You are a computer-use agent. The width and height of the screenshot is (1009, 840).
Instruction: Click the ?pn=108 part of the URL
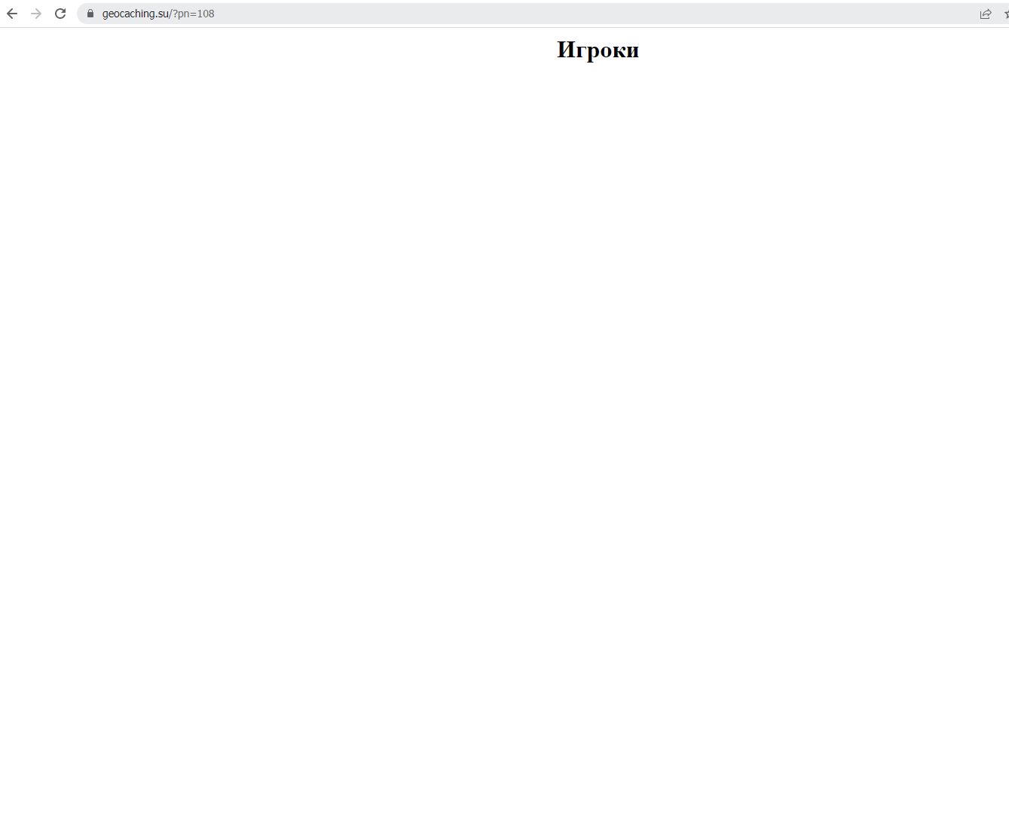(x=194, y=14)
